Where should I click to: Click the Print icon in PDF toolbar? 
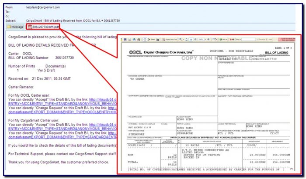click(129, 40)
